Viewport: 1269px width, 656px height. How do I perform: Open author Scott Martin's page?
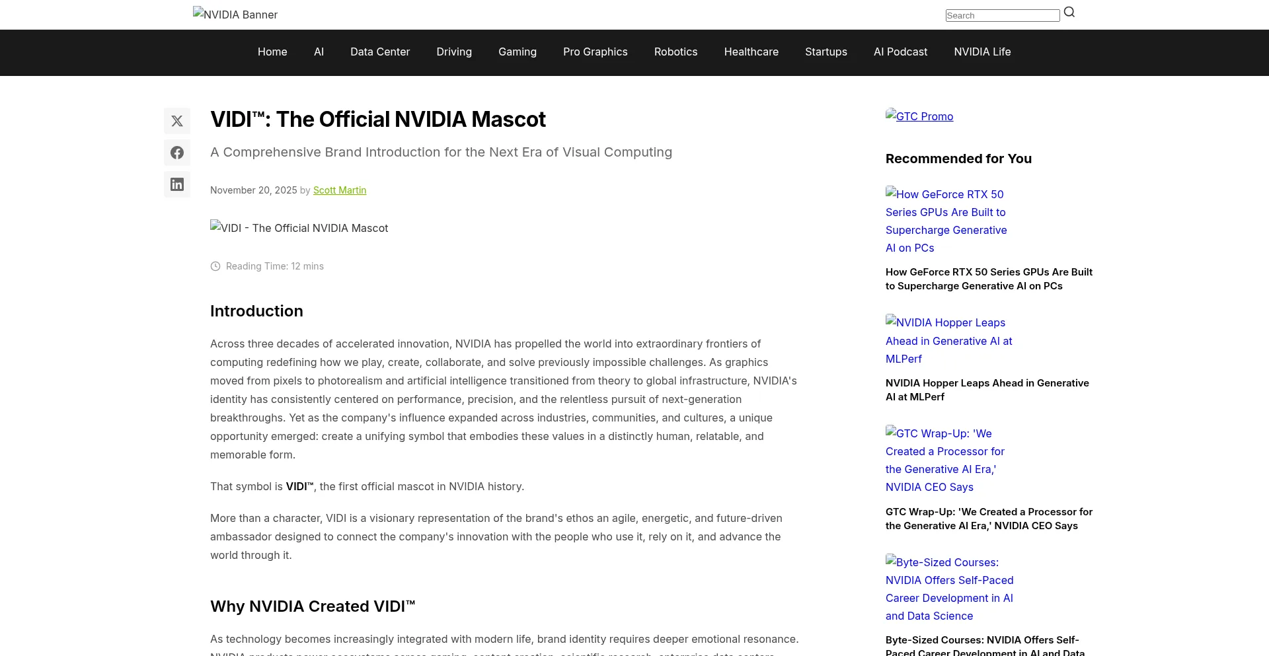coord(340,190)
